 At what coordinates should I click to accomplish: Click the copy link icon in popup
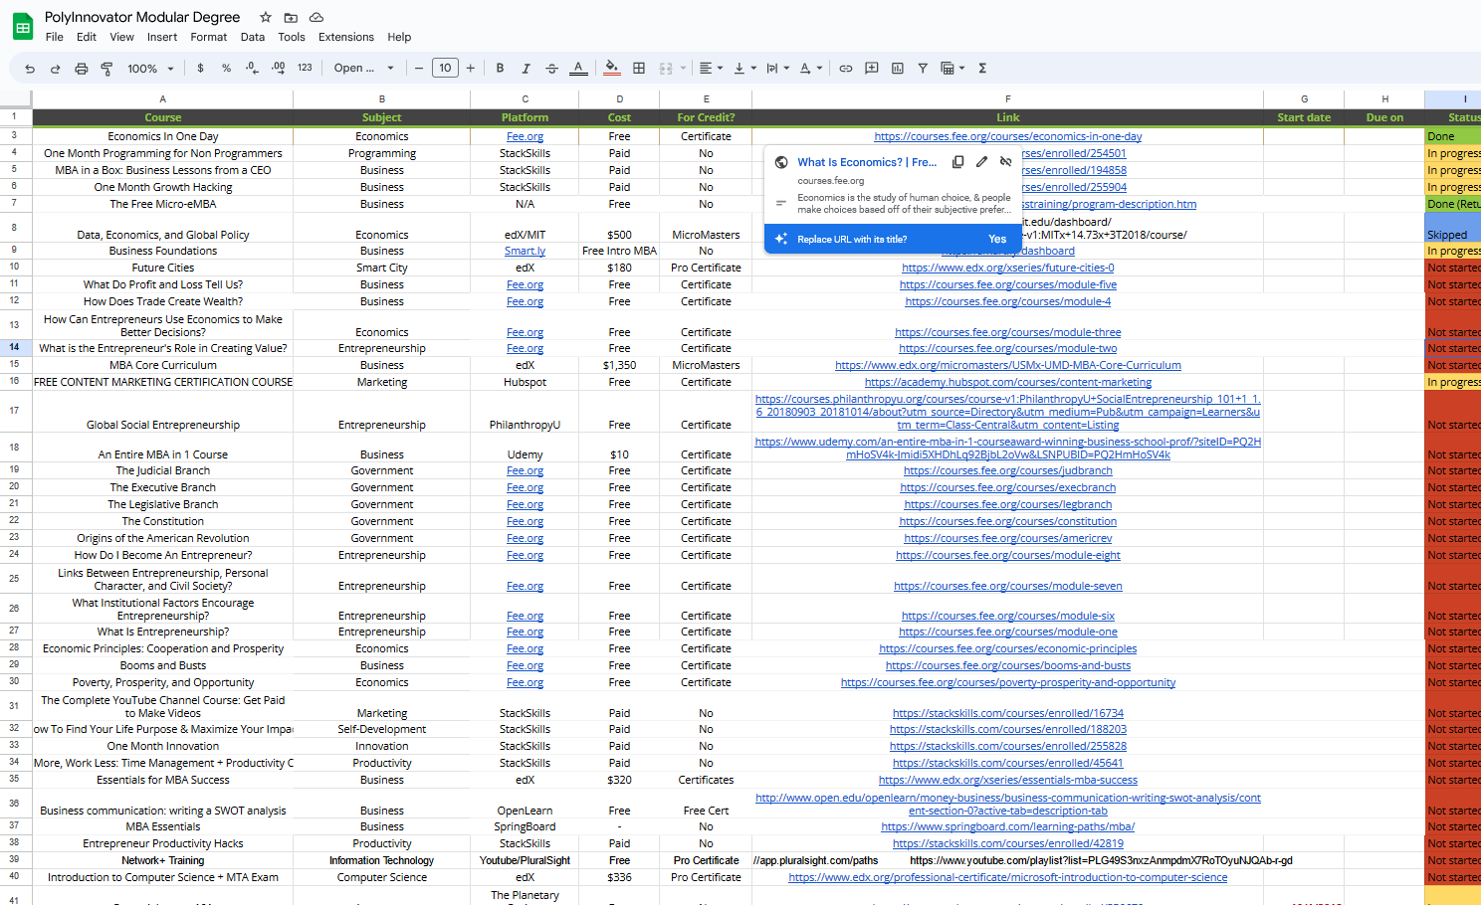pos(957,162)
